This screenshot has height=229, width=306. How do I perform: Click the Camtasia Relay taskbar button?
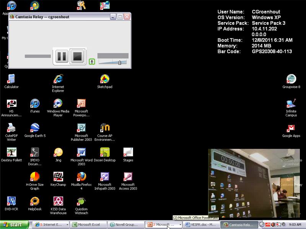pyautogui.click(x=239, y=225)
